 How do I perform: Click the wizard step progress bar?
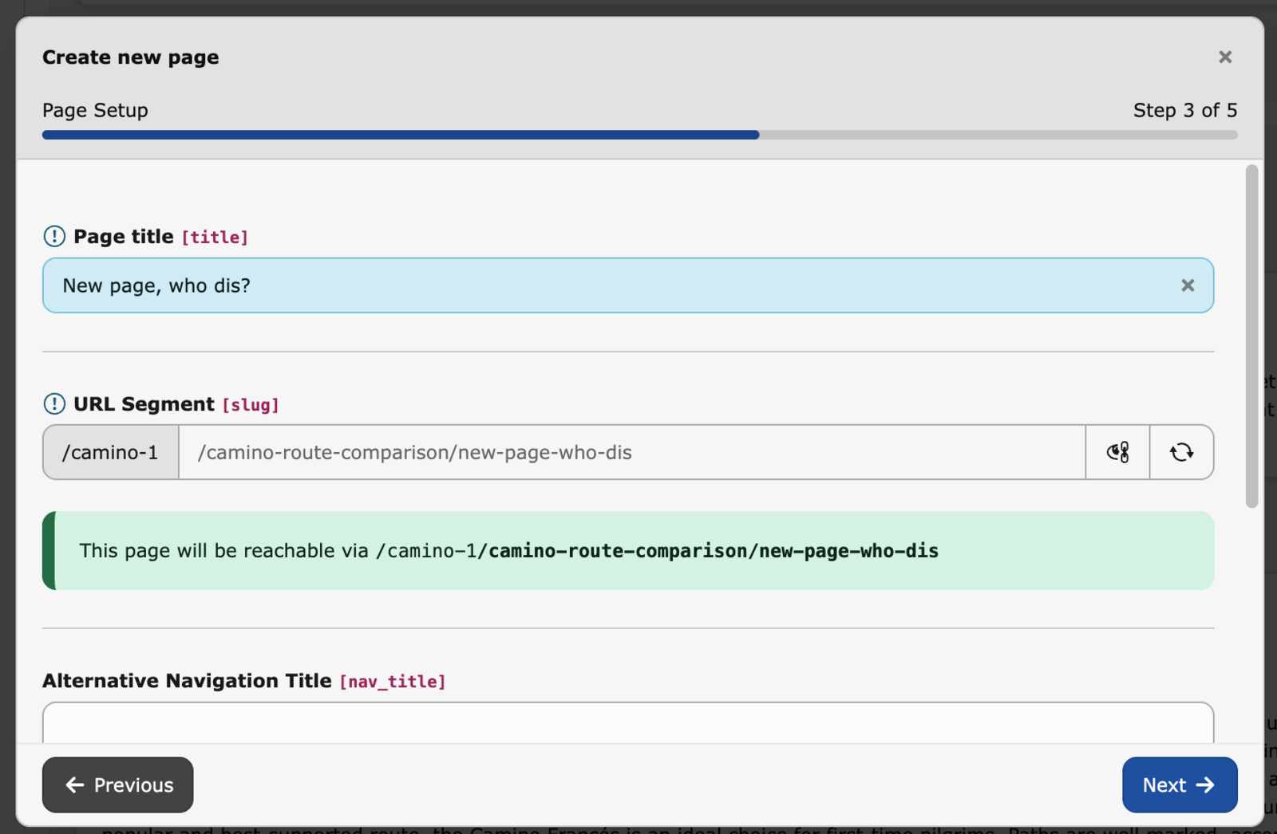(638, 136)
